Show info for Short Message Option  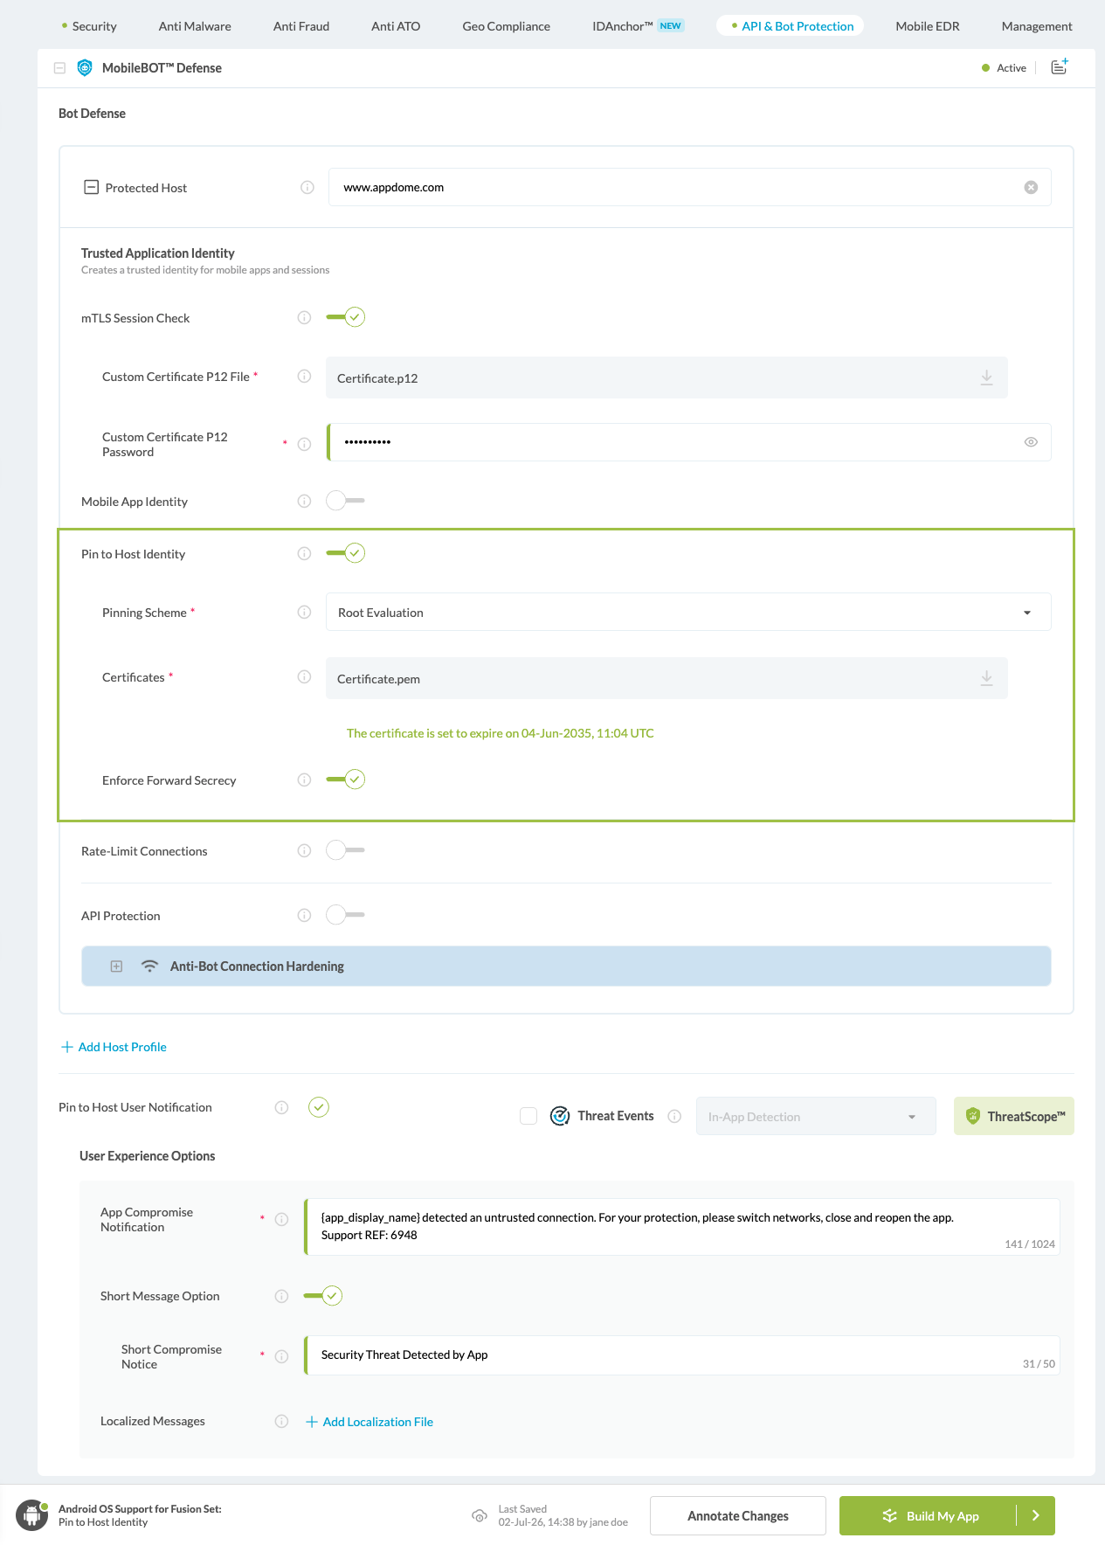coord(281,1297)
